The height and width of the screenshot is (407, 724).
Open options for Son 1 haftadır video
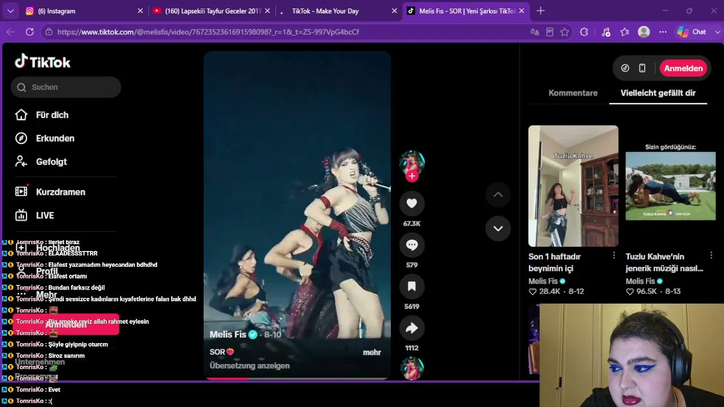point(614,256)
